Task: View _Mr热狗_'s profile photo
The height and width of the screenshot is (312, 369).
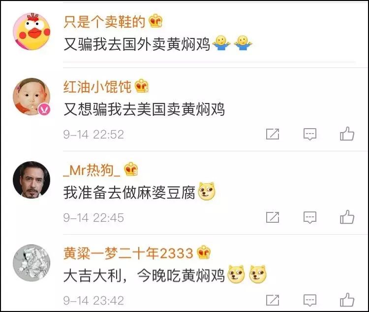Action: click(31, 180)
